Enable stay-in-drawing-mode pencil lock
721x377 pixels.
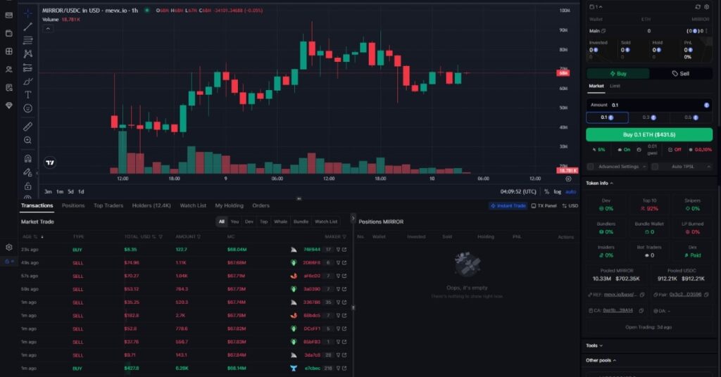pos(28,172)
